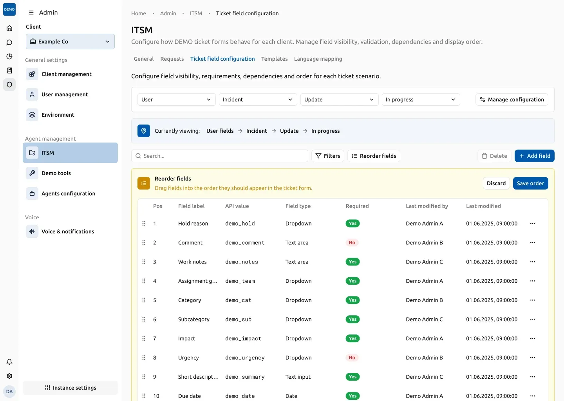Screen dimensions: 564x401
Task: Switch to the Templates tab
Action: pyautogui.click(x=275, y=59)
